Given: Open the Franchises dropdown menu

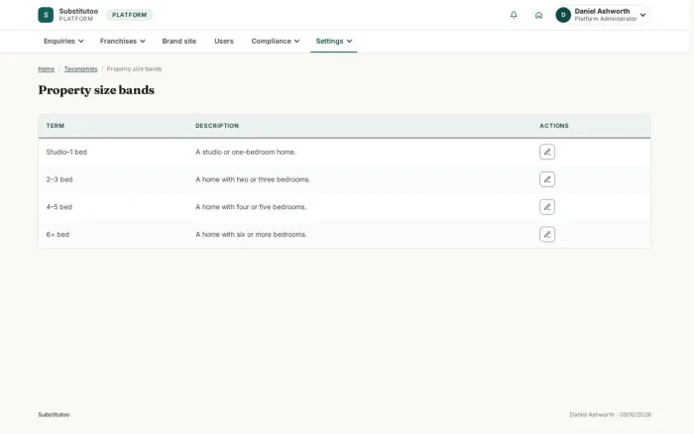Looking at the screenshot, I should pyautogui.click(x=122, y=41).
